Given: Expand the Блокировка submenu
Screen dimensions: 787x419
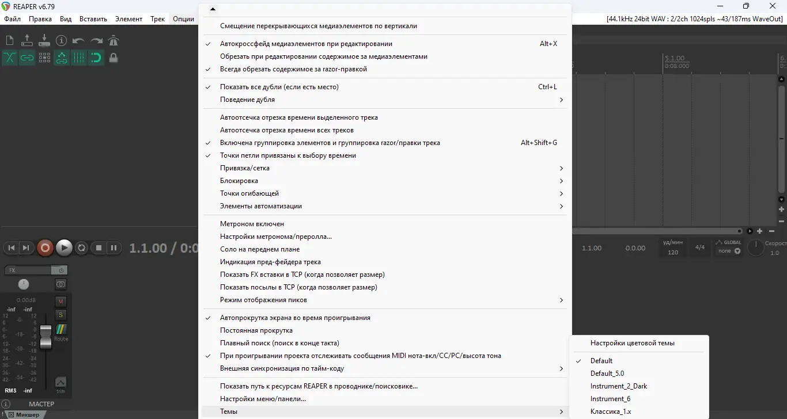Looking at the screenshot, I should (x=385, y=181).
